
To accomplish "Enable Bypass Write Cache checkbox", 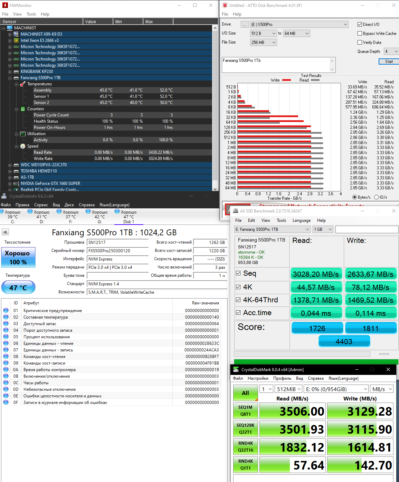I will coord(360,34).
